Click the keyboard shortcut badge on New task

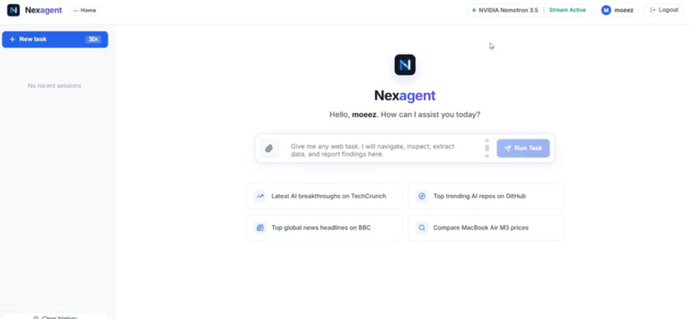pos(93,39)
